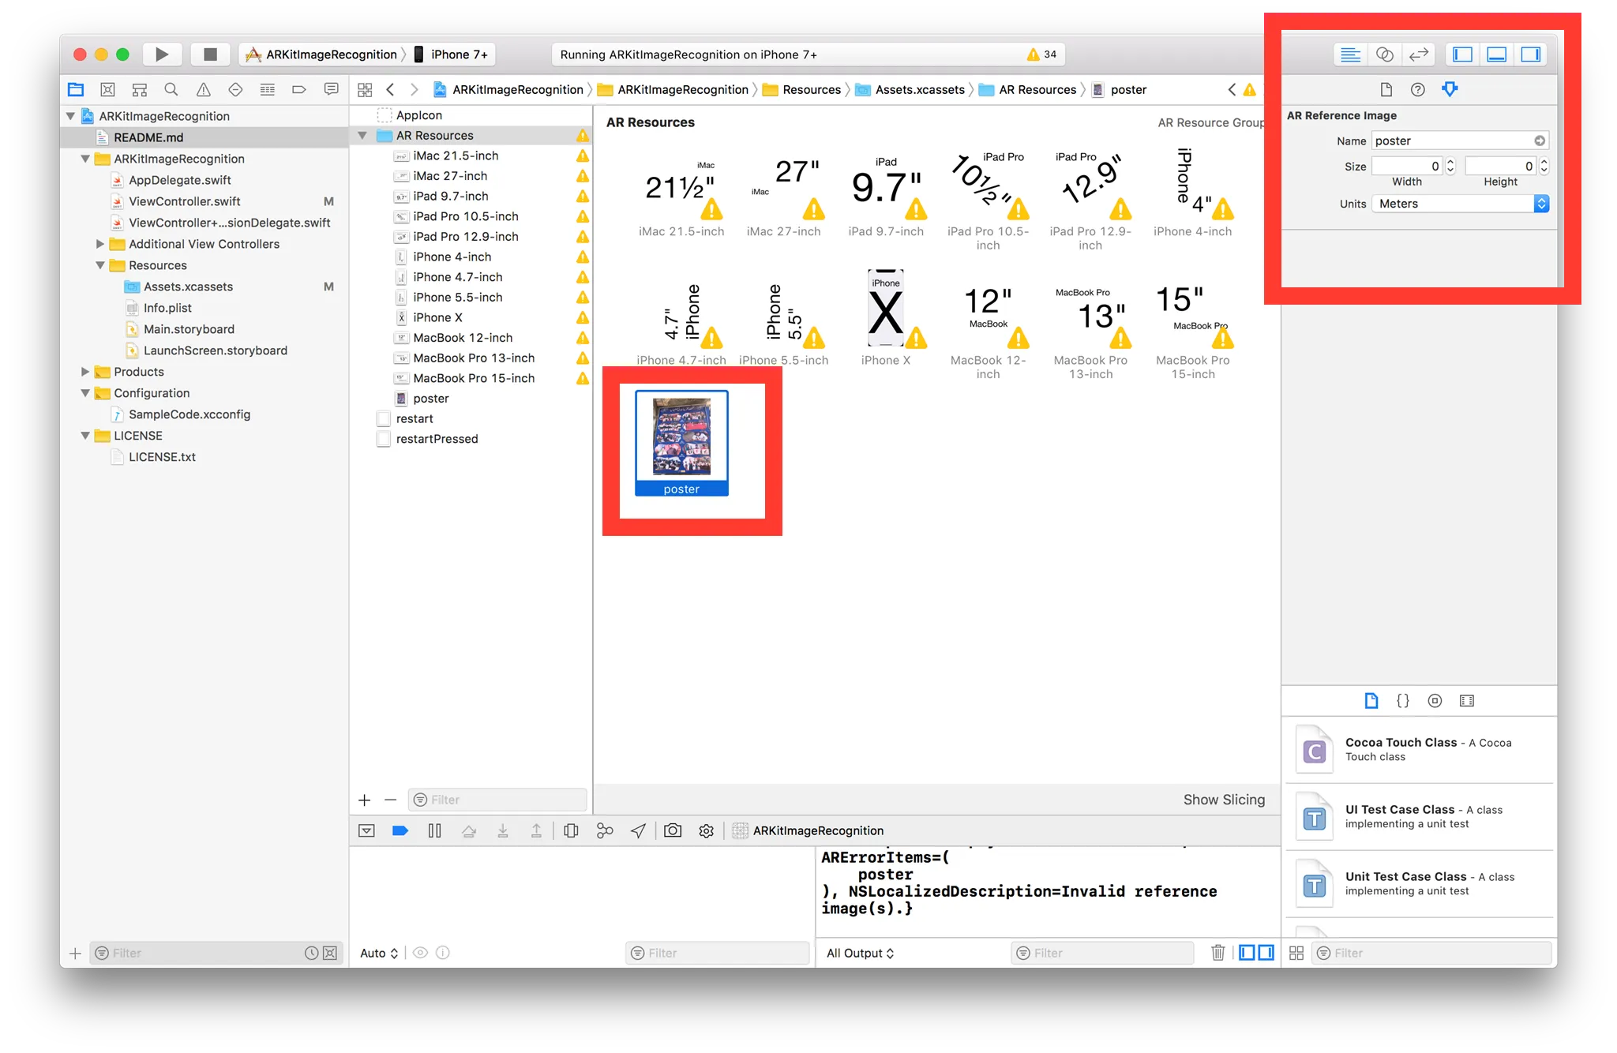Click the trash icon to clear console
1617x1053 pixels.
point(1217,953)
